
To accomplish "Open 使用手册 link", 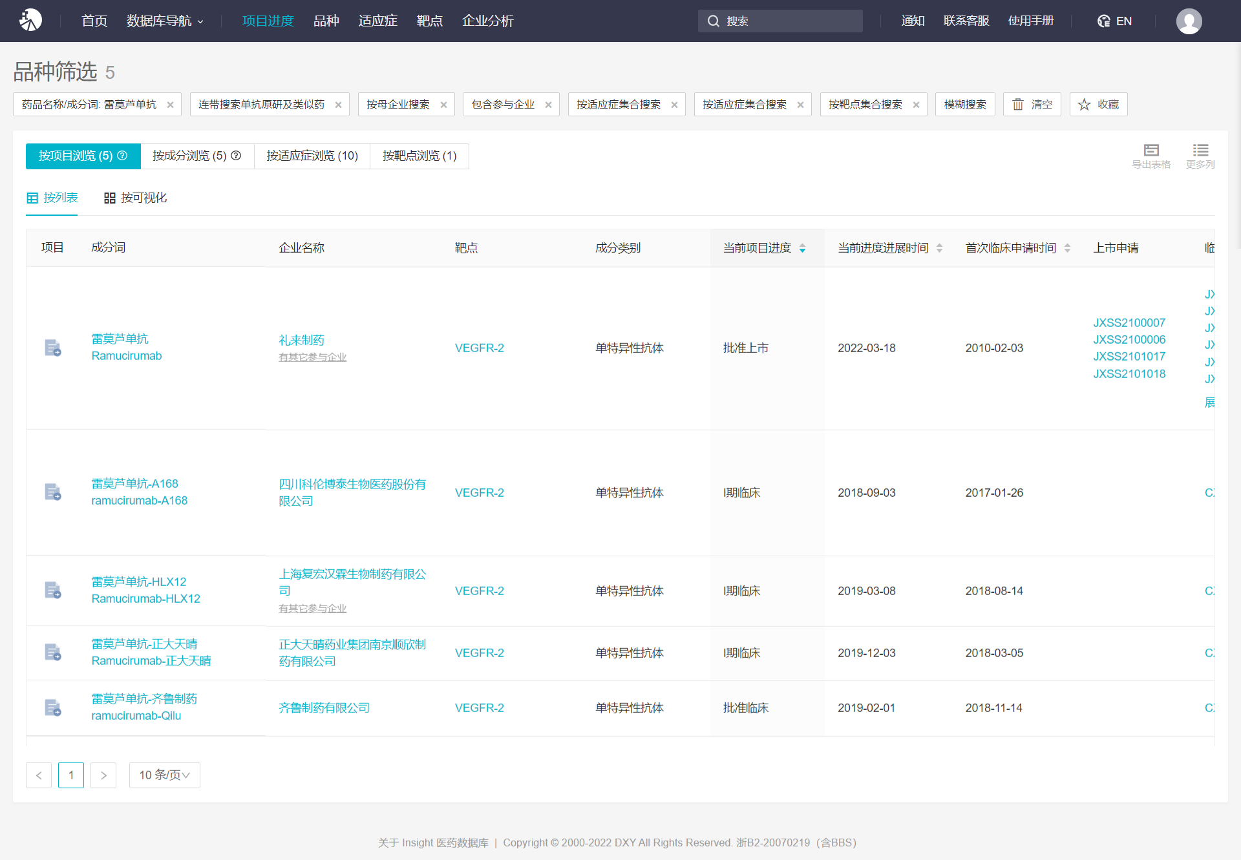I will point(1031,21).
